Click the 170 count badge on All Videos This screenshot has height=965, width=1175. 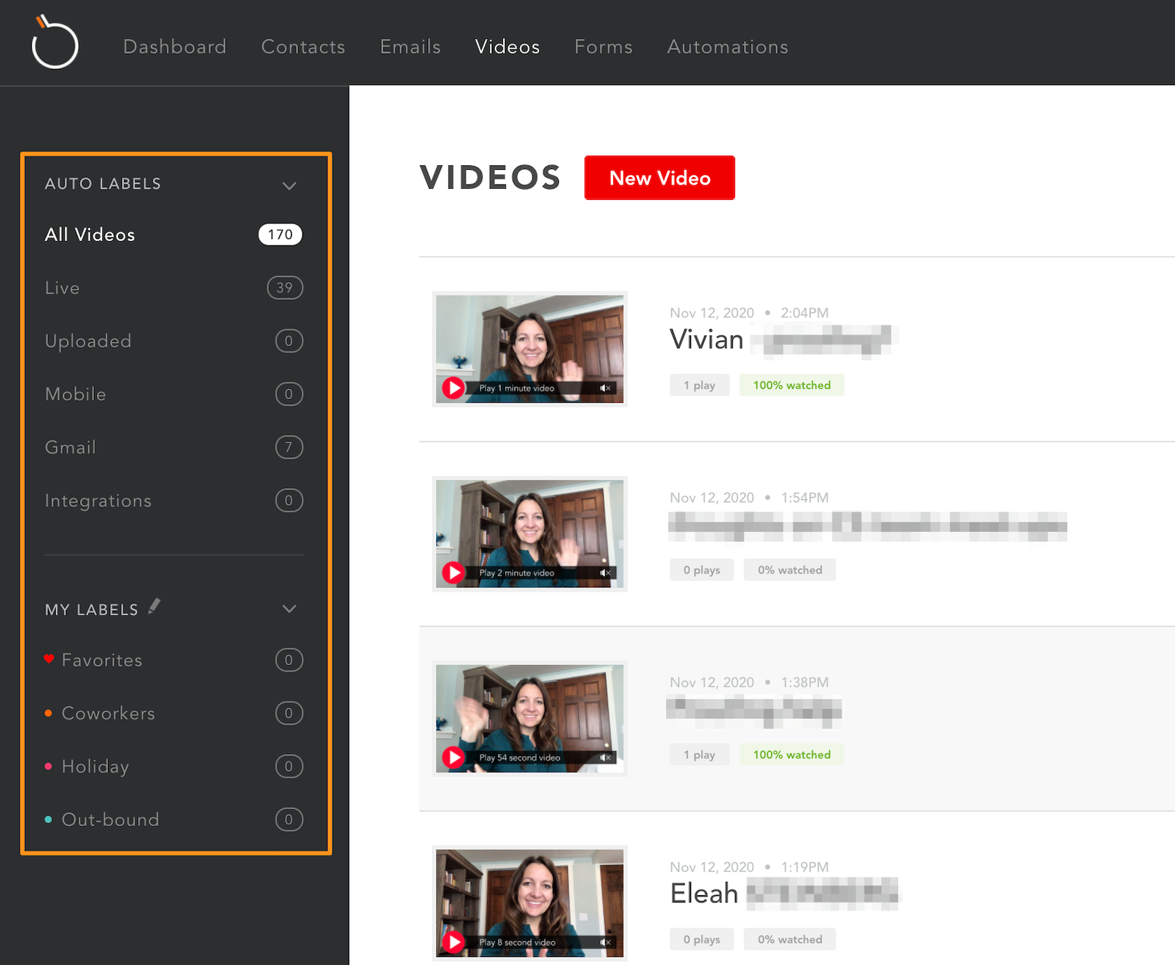click(x=279, y=234)
